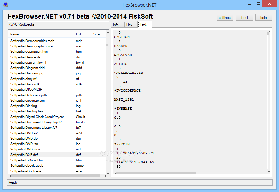Select the Text tab
This screenshot has height=192, width=279.
click(x=144, y=25)
